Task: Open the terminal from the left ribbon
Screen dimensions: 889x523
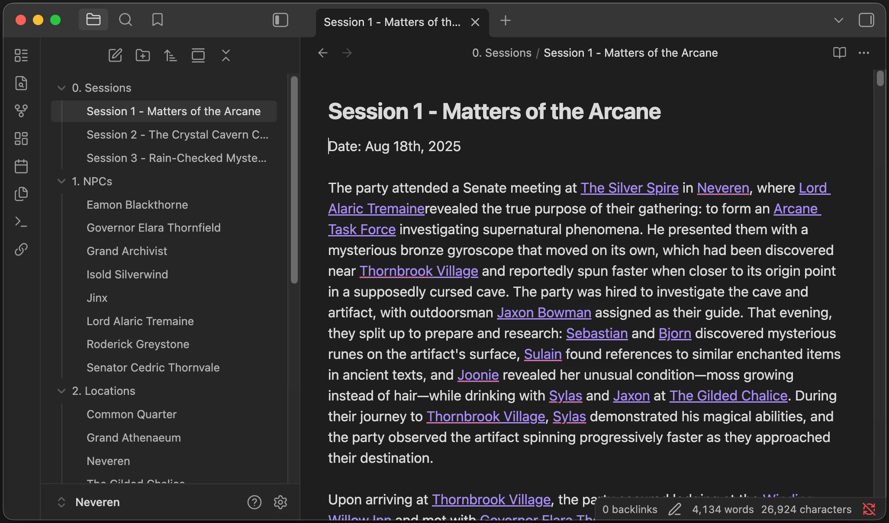Action: (21, 222)
